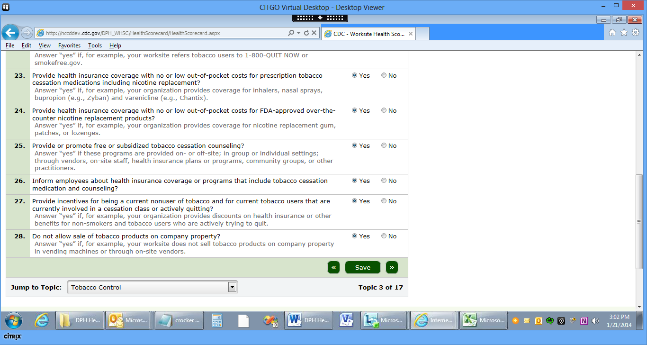Select Yes for question 26
Screen dimensions: 647x345
click(x=354, y=181)
